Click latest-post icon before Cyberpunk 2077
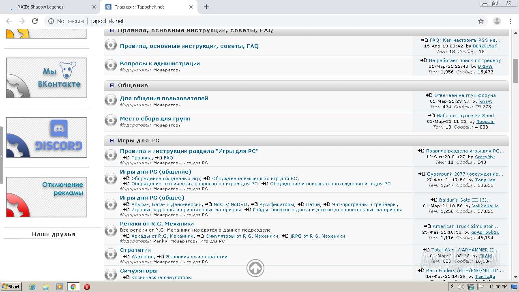 [422, 174]
